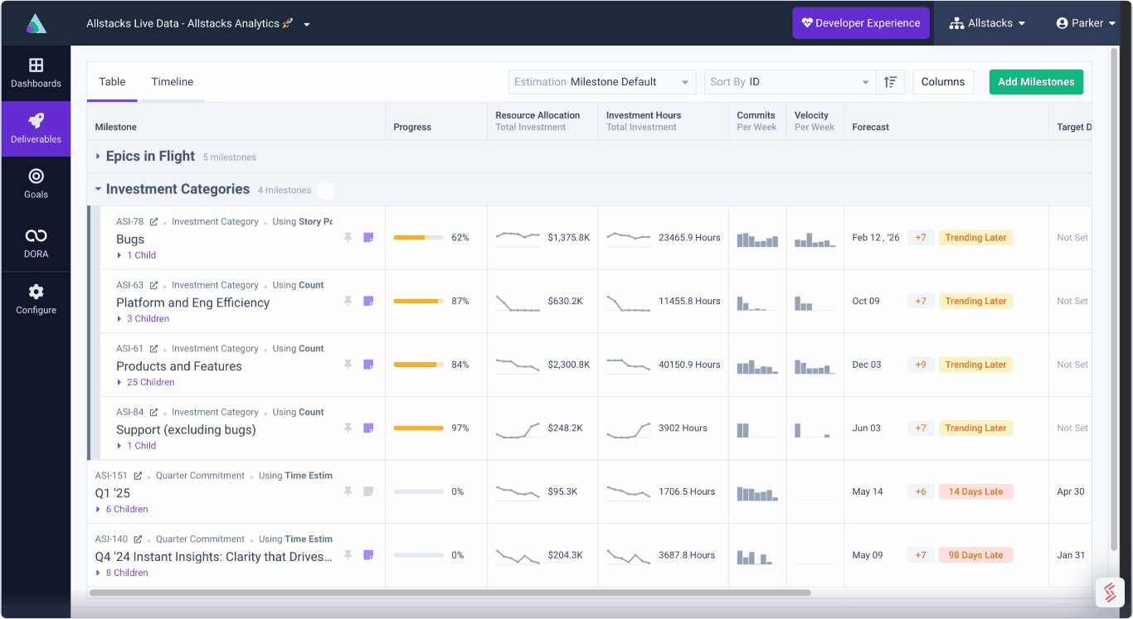Pin the Bugs milestone
This screenshot has height=619, width=1133.
click(348, 238)
